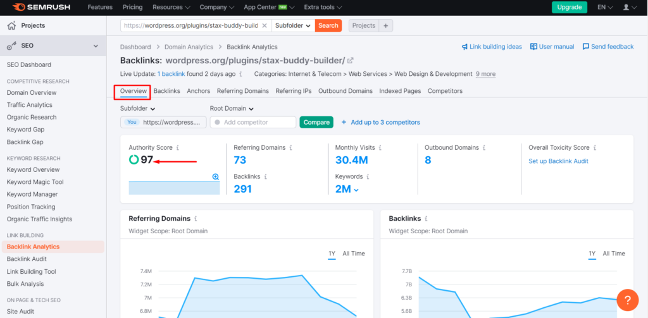Image resolution: width=648 pixels, height=318 pixels.
Task: Click info icon beside Backlinks metric
Action: coord(265,176)
